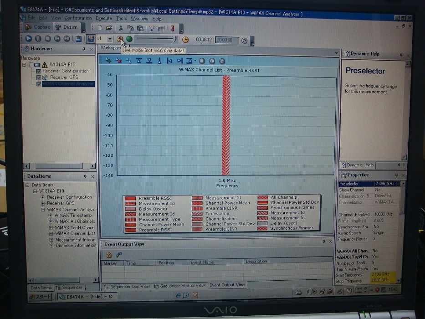Click the move marker left icon

tap(169, 61)
